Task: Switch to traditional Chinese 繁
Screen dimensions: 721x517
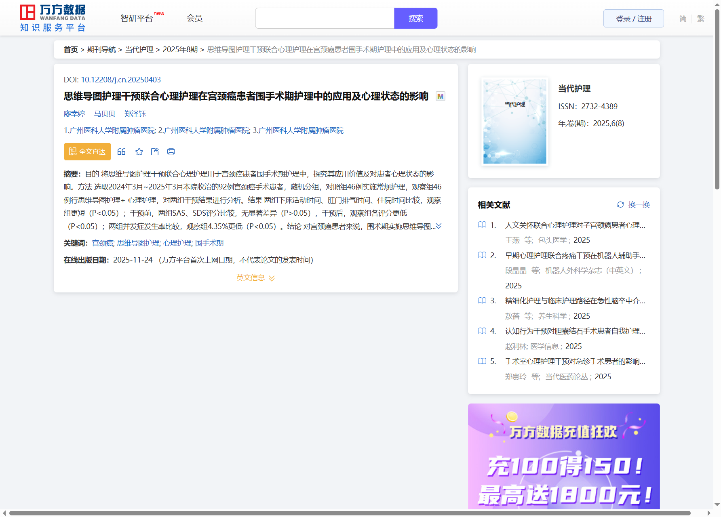Action: click(x=700, y=19)
